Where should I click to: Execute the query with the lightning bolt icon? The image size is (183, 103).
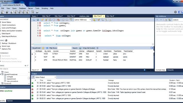coord(43,20)
